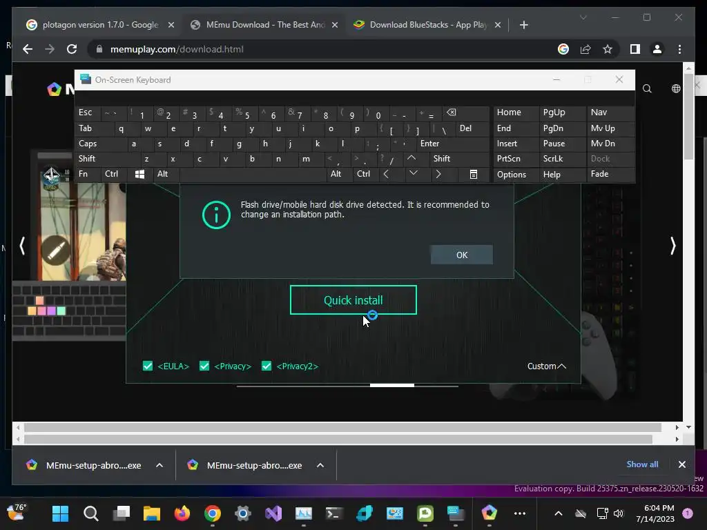Click Quick install button
The image size is (707, 530).
353,300
